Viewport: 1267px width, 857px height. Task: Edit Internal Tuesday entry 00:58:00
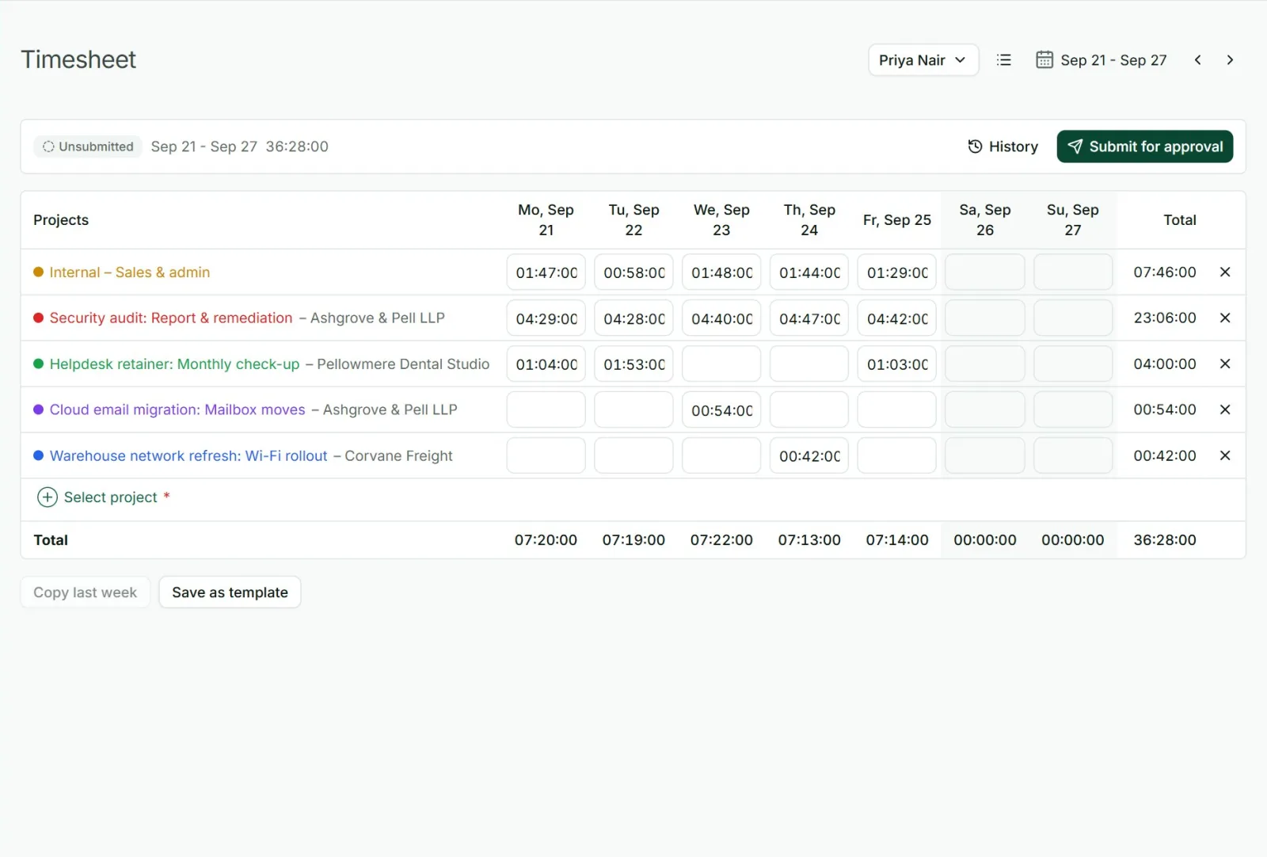point(633,272)
